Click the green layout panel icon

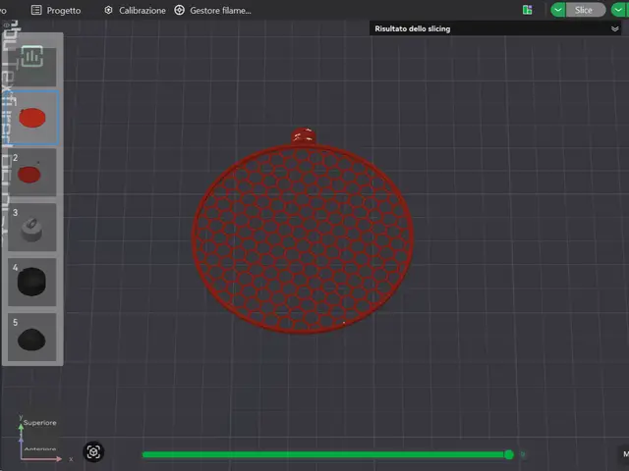[528, 10]
